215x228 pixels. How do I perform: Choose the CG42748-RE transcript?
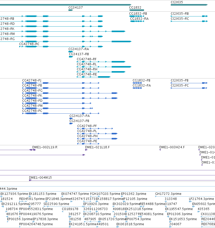coord(87,74)
